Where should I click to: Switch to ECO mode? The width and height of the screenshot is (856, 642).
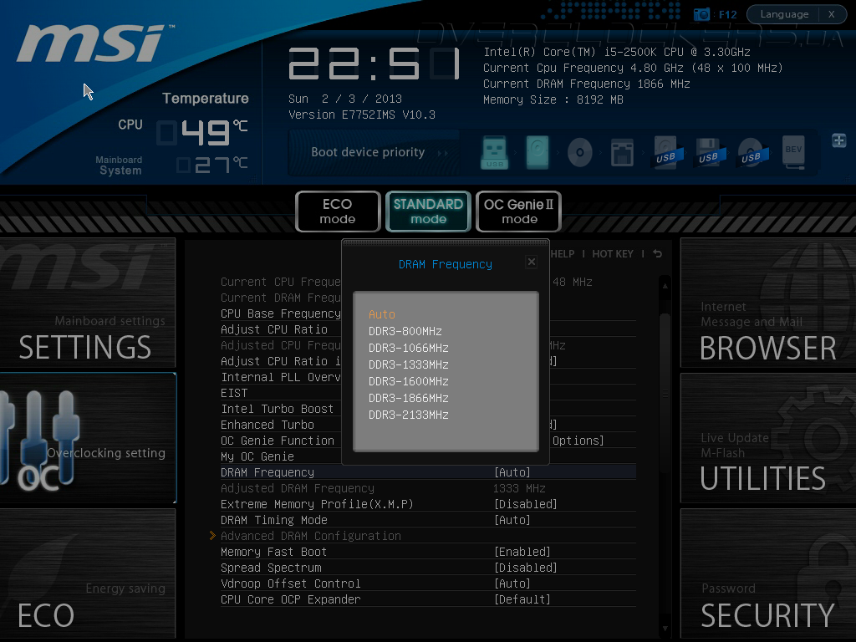(338, 211)
